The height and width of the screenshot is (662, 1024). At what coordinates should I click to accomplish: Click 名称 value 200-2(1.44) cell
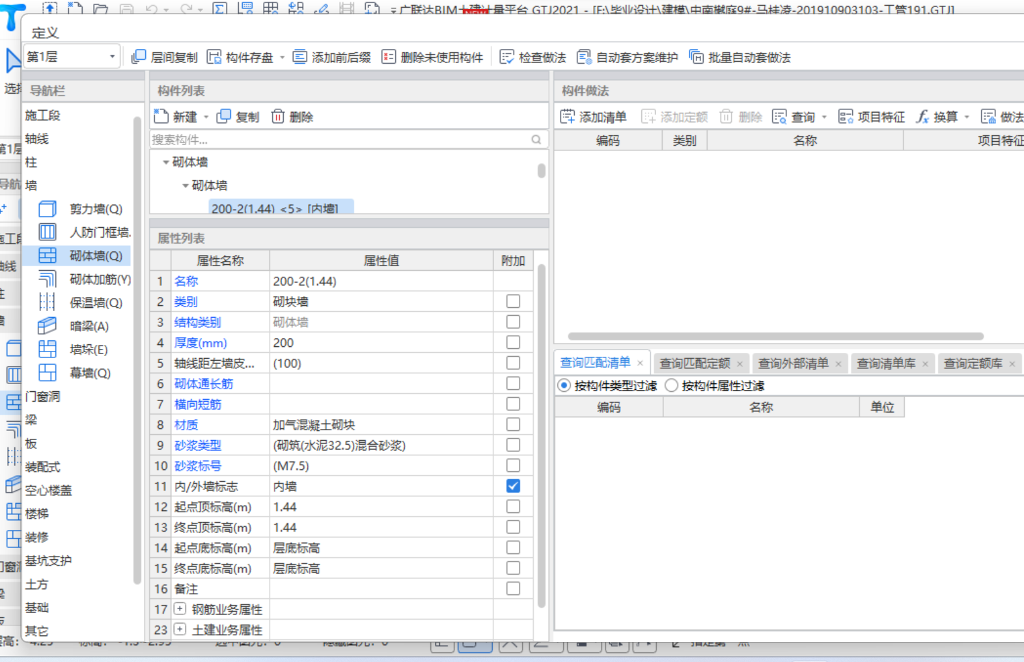click(381, 281)
